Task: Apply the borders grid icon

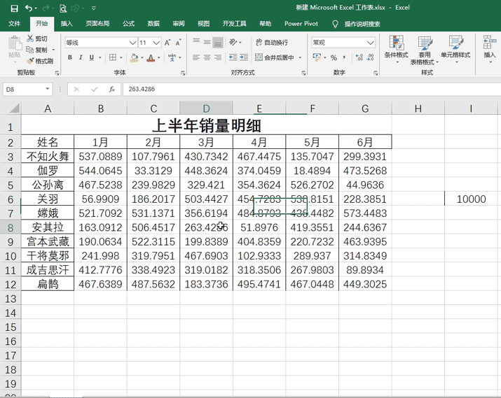Action: click(x=113, y=57)
